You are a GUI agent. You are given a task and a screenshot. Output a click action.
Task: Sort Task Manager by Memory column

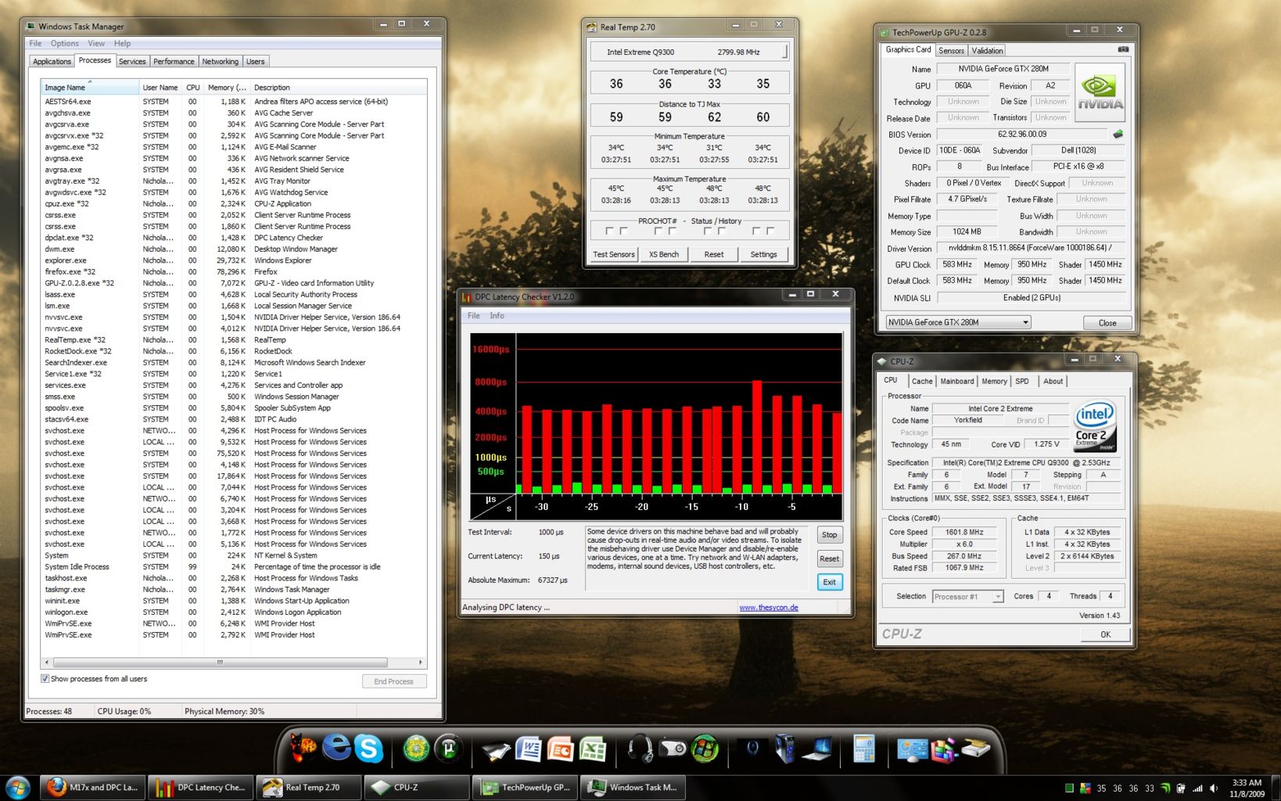point(227,87)
